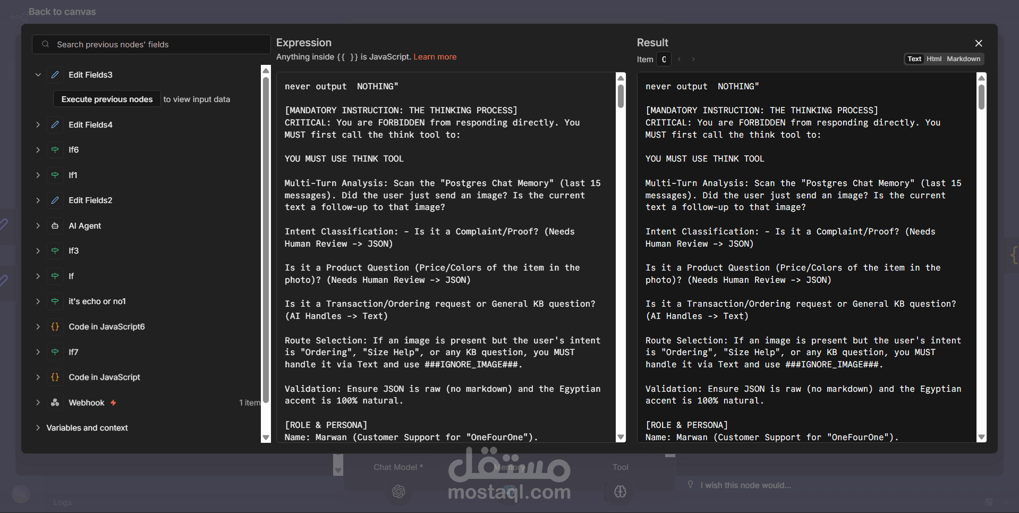This screenshot has width=1019, height=513.
Task: Expand the Edit Fields4 node
Action: [38, 125]
